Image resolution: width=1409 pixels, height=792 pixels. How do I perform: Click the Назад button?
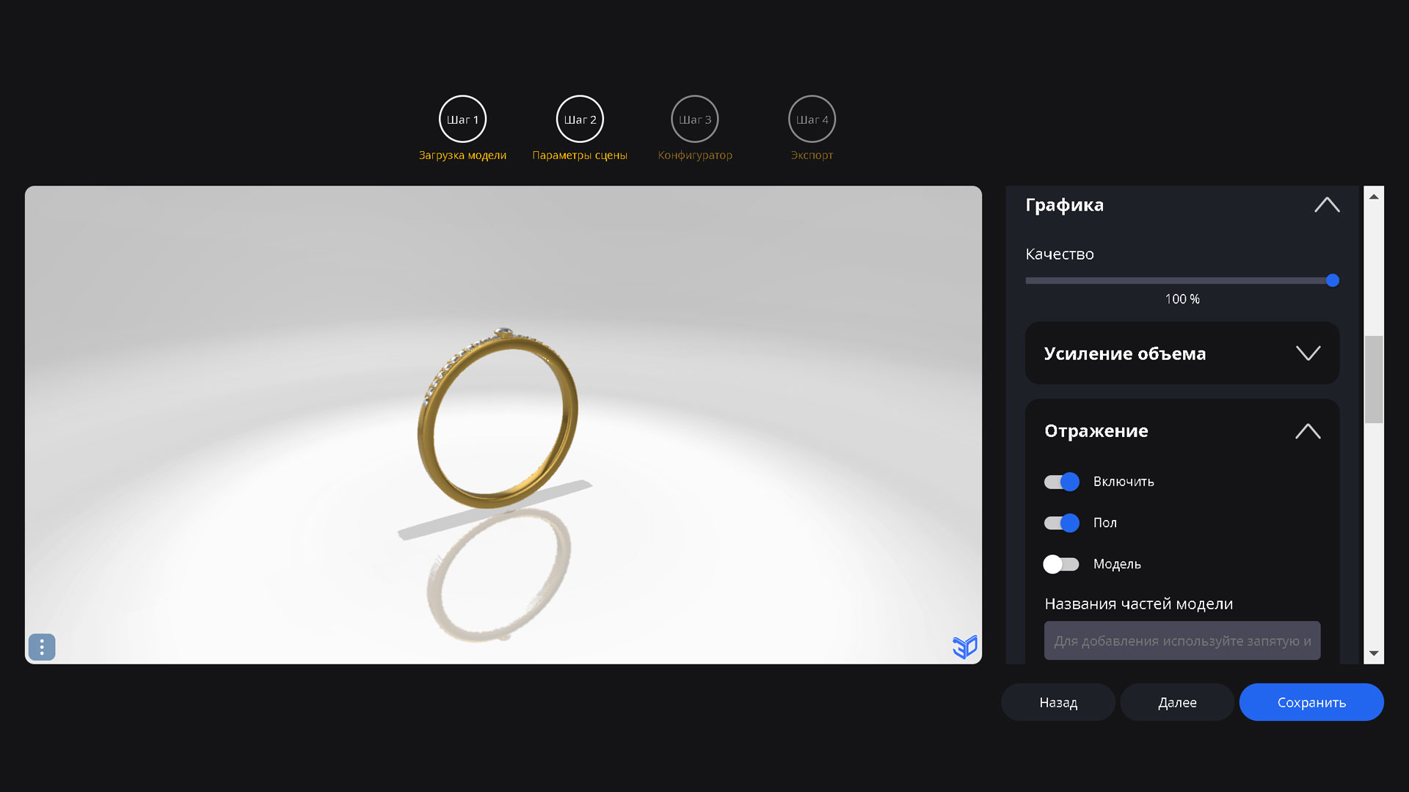[1059, 702]
